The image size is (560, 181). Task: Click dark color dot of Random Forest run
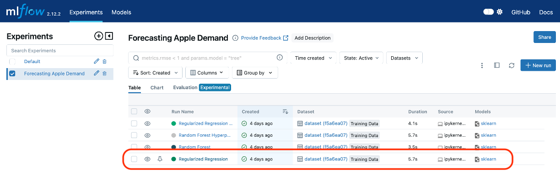click(x=173, y=147)
